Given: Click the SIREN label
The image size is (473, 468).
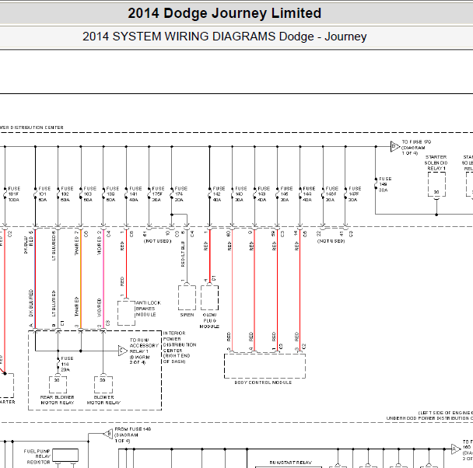Looking at the screenshot, I should coord(187,315).
